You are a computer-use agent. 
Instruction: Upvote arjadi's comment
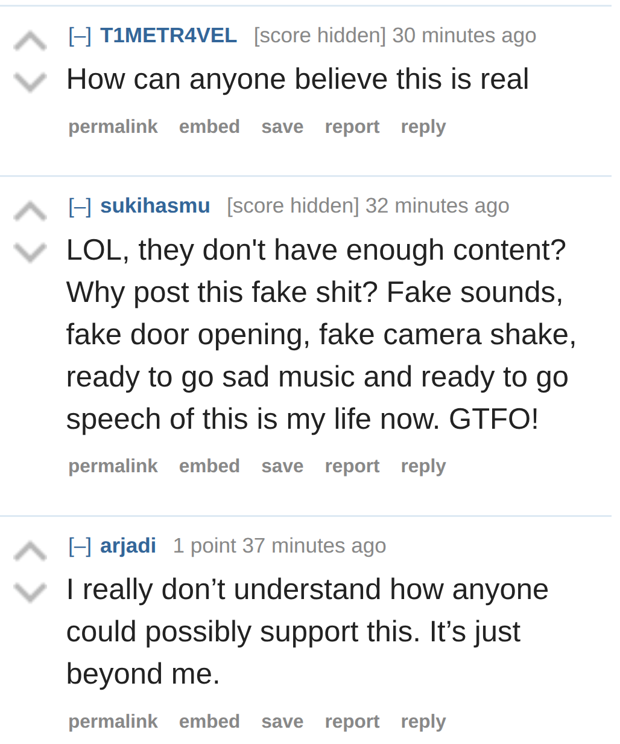[x=30, y=552]
